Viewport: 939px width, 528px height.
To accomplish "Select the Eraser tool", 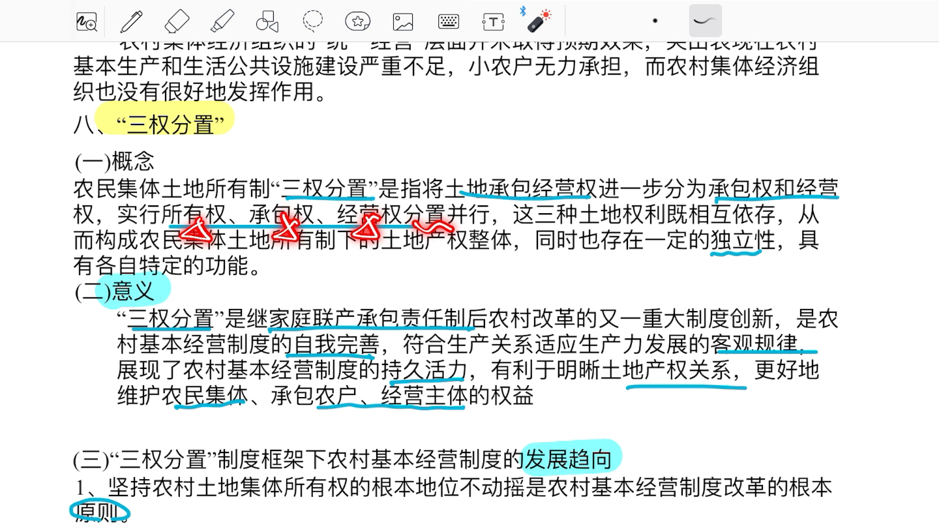I will [177, 22].
